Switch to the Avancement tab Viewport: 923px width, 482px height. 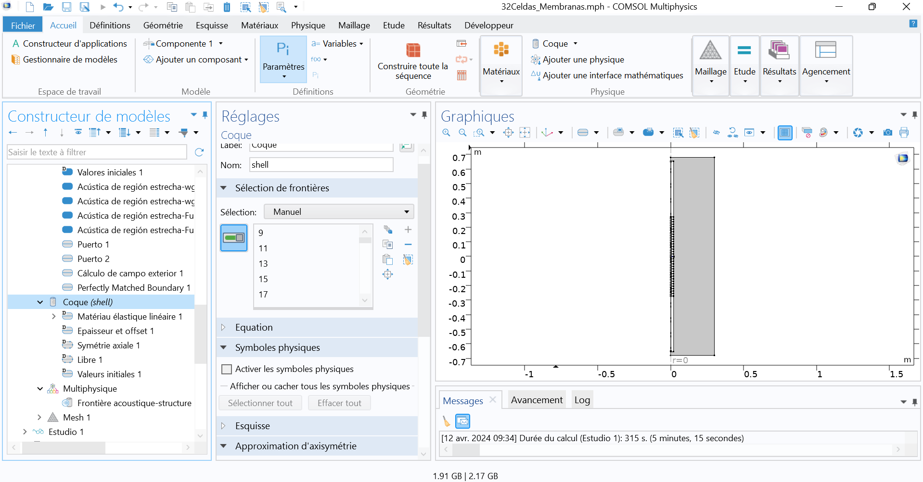click(x=536, y=400)
